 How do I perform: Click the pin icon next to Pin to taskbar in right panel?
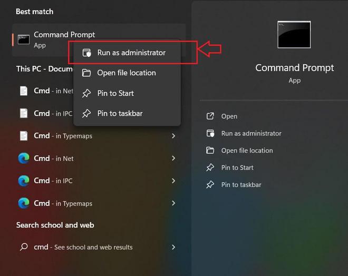pyautogui.click(x=210, y=185)
